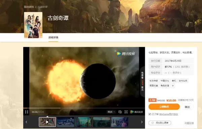Go to next media thumbnails
This screenshot has width=202, height=129.
pyautogui.click(x=142, y=122)
